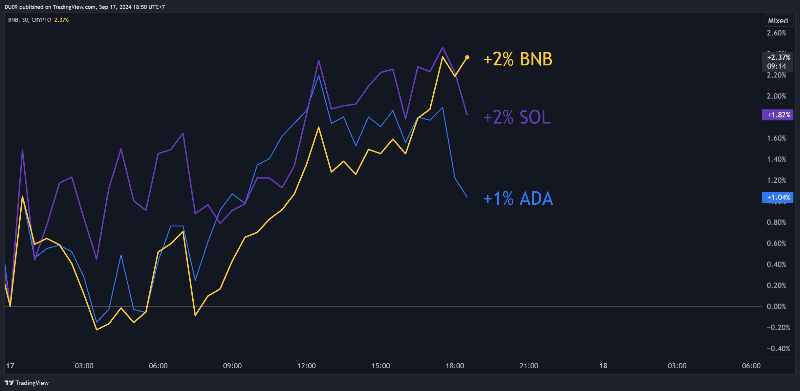Click the 0.60% price scale label
This screenshot has width=800, height=391.
[776, 243]
